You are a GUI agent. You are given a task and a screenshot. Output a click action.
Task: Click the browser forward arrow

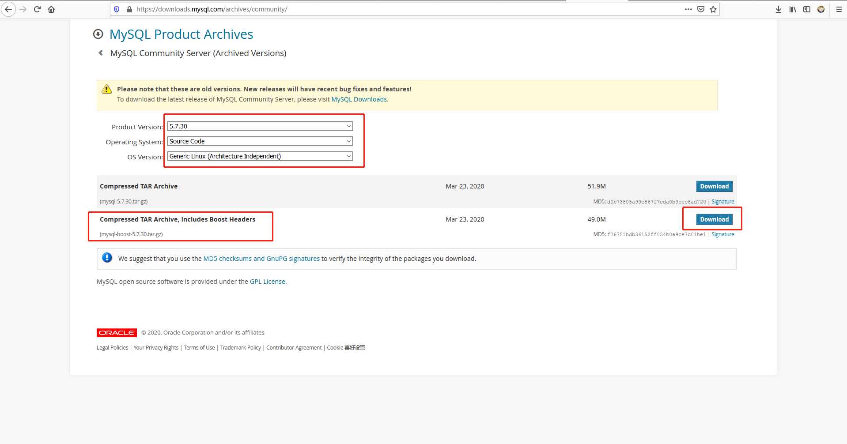pyautogui.click(x=23, y=9)
